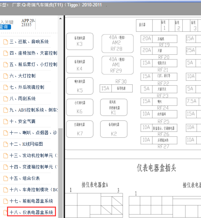The width and height of the screenshot is (201, 218).
Task: Click the K2 spare relay box
Action: click(x=114, y=129)
